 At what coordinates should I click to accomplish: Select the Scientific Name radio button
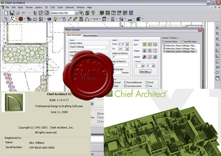(182, 42)
